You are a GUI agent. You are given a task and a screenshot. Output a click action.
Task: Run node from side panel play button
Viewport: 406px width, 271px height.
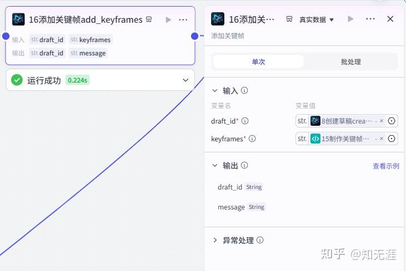pos(350,19)
